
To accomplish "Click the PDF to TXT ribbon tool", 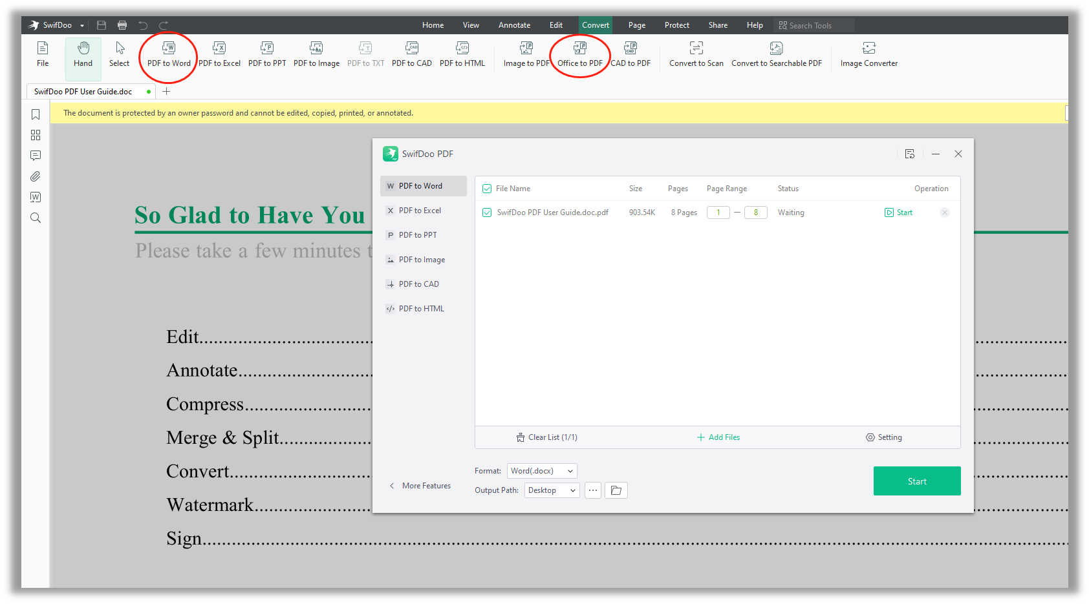I will click(365, 54).
